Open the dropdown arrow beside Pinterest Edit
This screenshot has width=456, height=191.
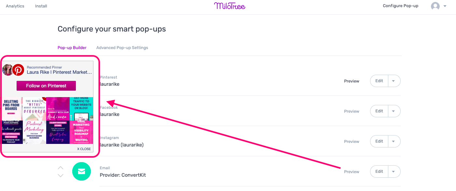pos(394,81)
